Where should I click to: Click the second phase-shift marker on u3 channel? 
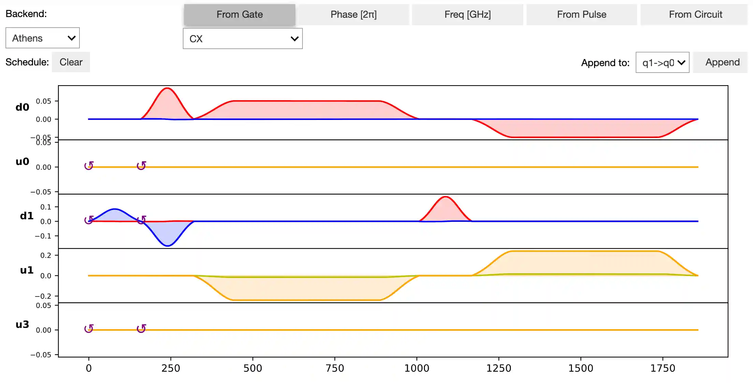point(141,328)
